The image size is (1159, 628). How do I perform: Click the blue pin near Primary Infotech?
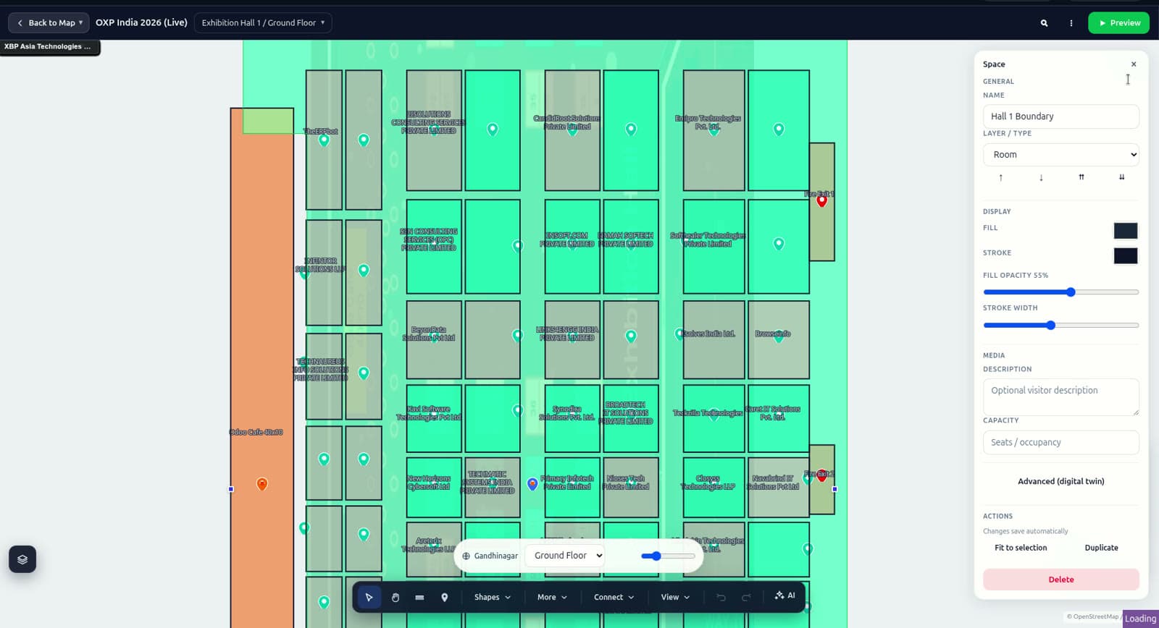point(532,484)
